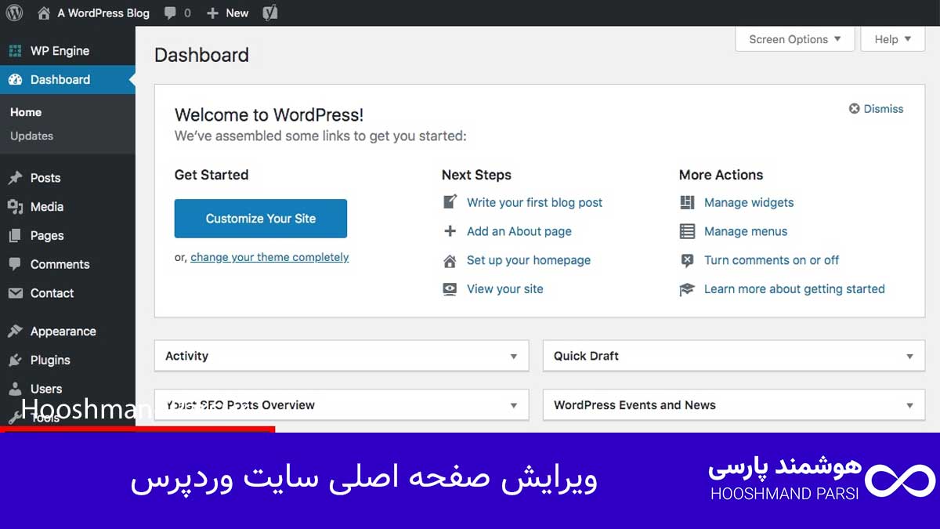Click the widgets icon beside Manage widgets
Screen dimensions: 940x529
click(x=687, y=202)
